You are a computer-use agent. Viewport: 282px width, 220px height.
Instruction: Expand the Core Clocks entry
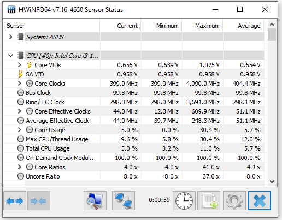20,84
